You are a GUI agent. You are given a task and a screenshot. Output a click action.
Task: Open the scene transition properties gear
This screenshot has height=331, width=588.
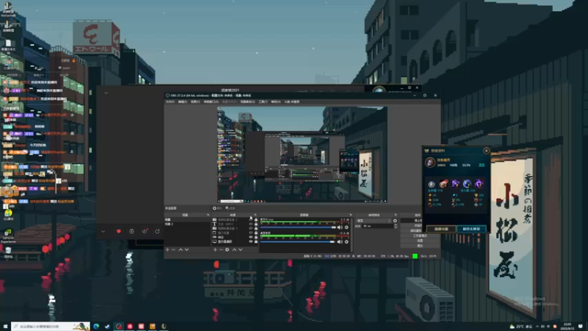pyautogui.click(x=395, y=221)
